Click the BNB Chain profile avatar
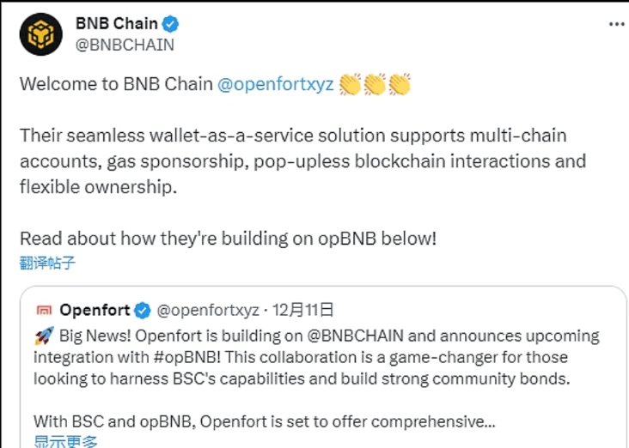 click(41, 34)
